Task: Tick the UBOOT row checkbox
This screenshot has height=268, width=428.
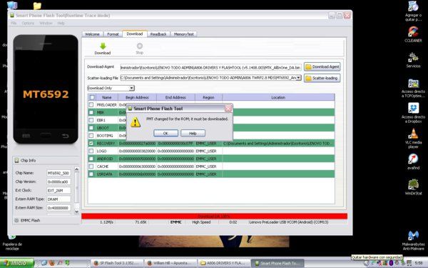Action: [91, 127]
